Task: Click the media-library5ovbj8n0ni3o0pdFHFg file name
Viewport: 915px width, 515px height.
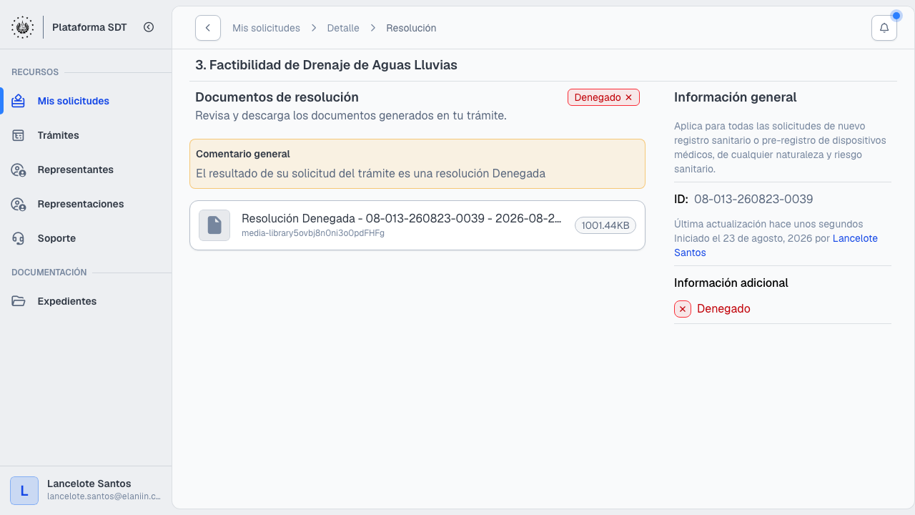Action: point(313,233)
